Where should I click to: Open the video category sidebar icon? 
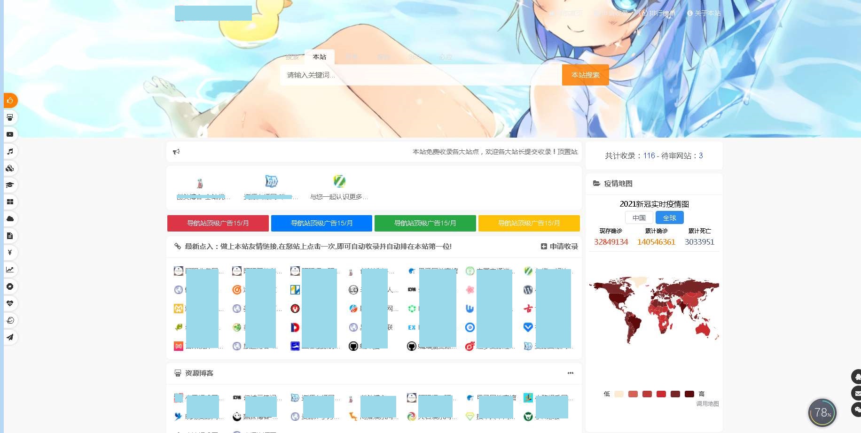10,134
